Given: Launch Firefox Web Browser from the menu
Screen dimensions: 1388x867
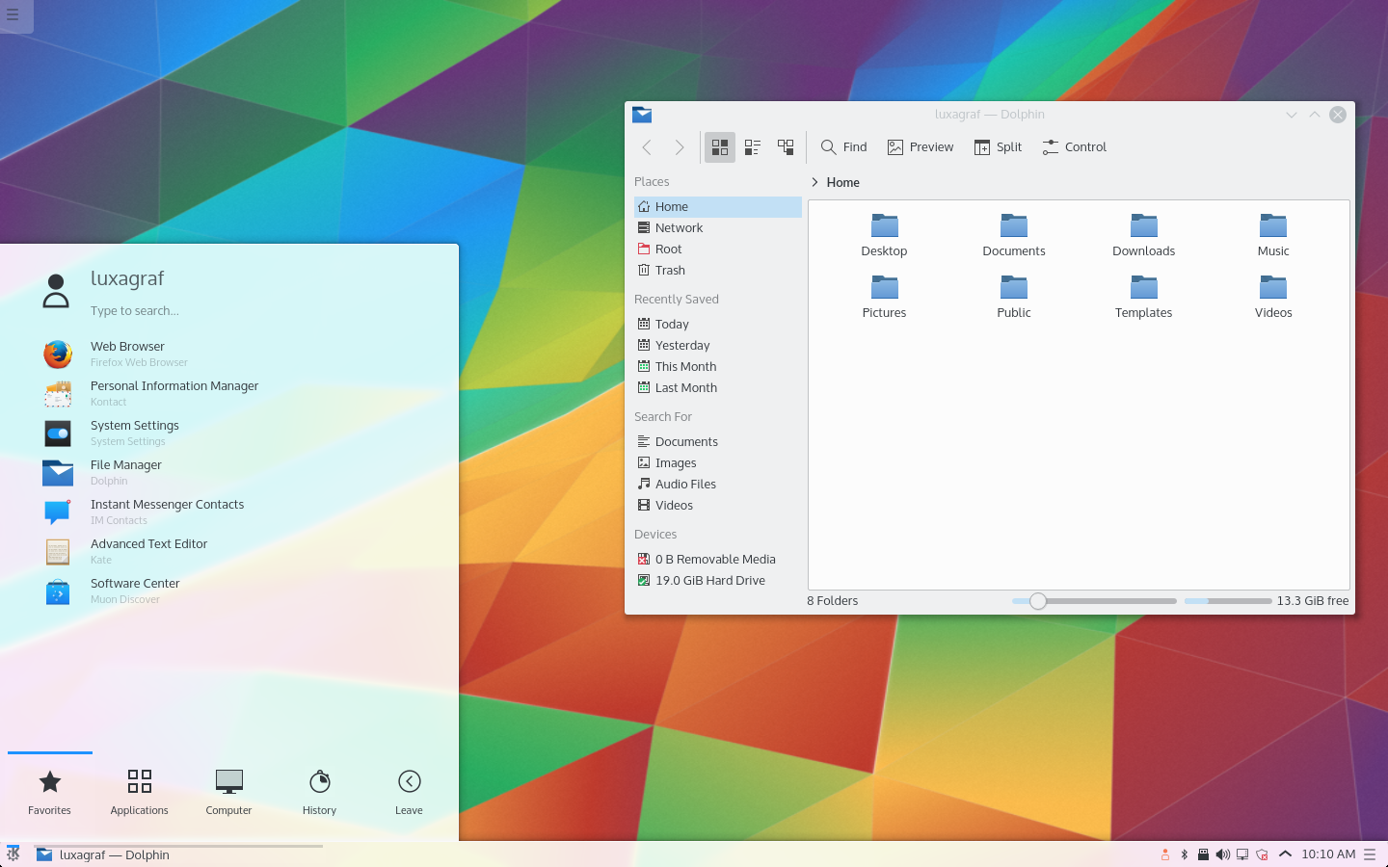Looking at the screenshot, I should (127, 354).
